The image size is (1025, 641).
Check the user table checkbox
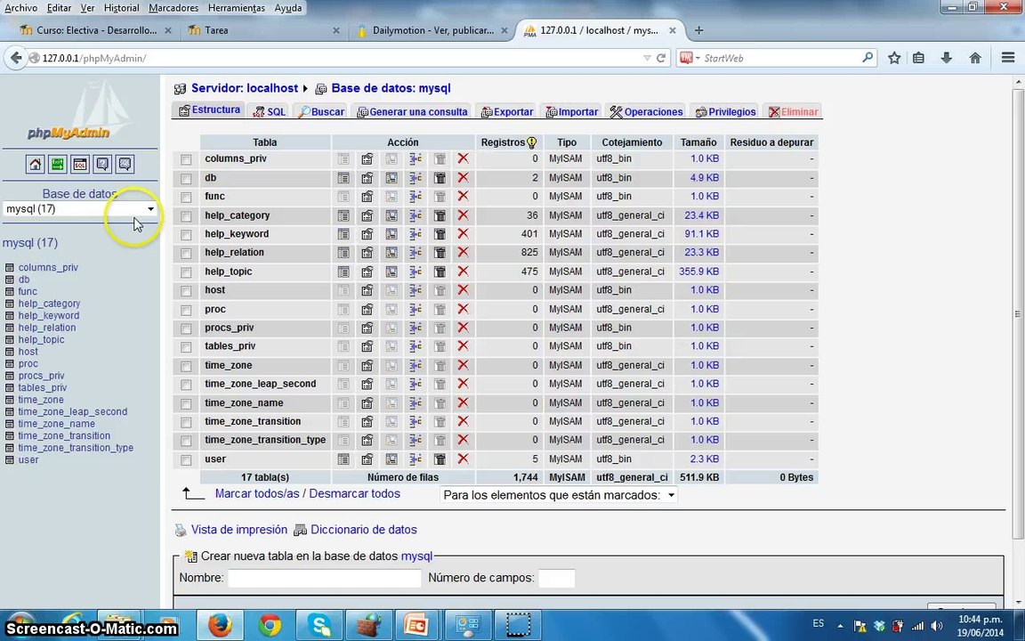186,459
